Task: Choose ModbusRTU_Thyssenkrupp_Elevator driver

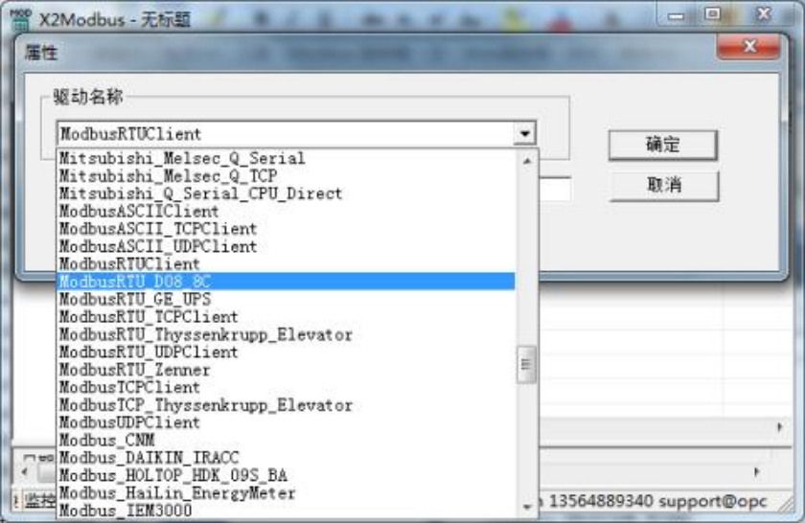Action: [286, 334]
